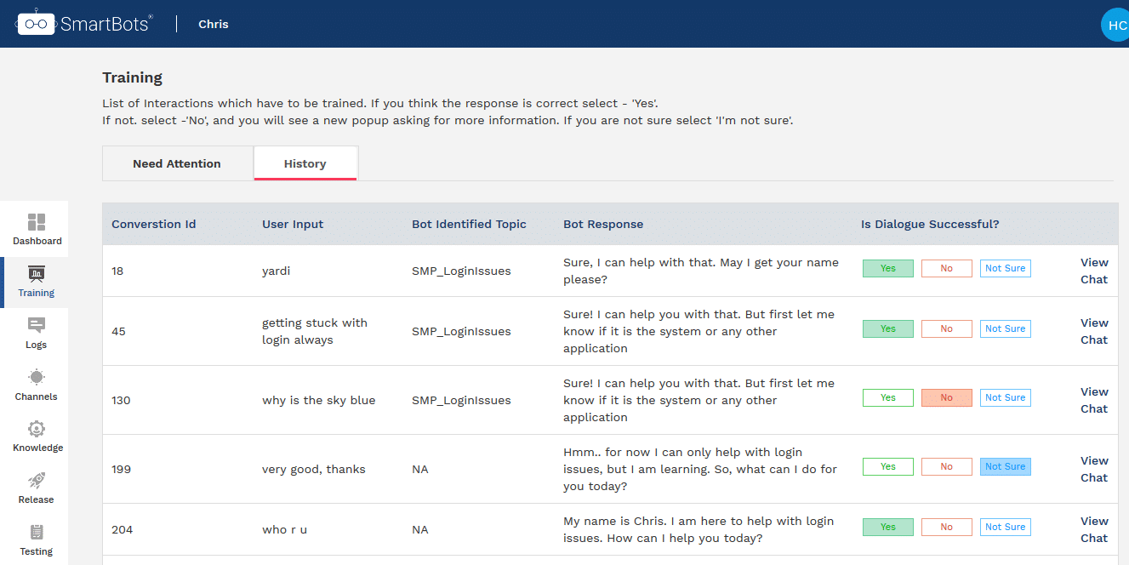Viewport: 1129px width, 565px height.
Task: Click the SmartBots logo
Action: (x=85, y=24)
